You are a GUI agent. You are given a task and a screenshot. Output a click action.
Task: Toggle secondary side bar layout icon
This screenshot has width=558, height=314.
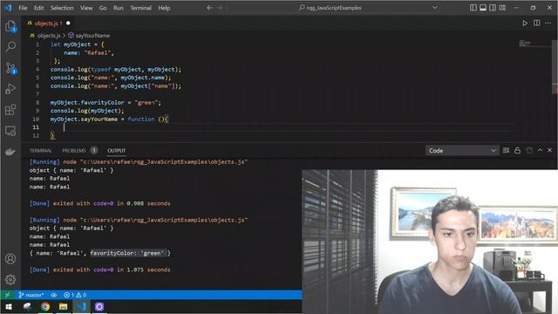tap(493, 8)
